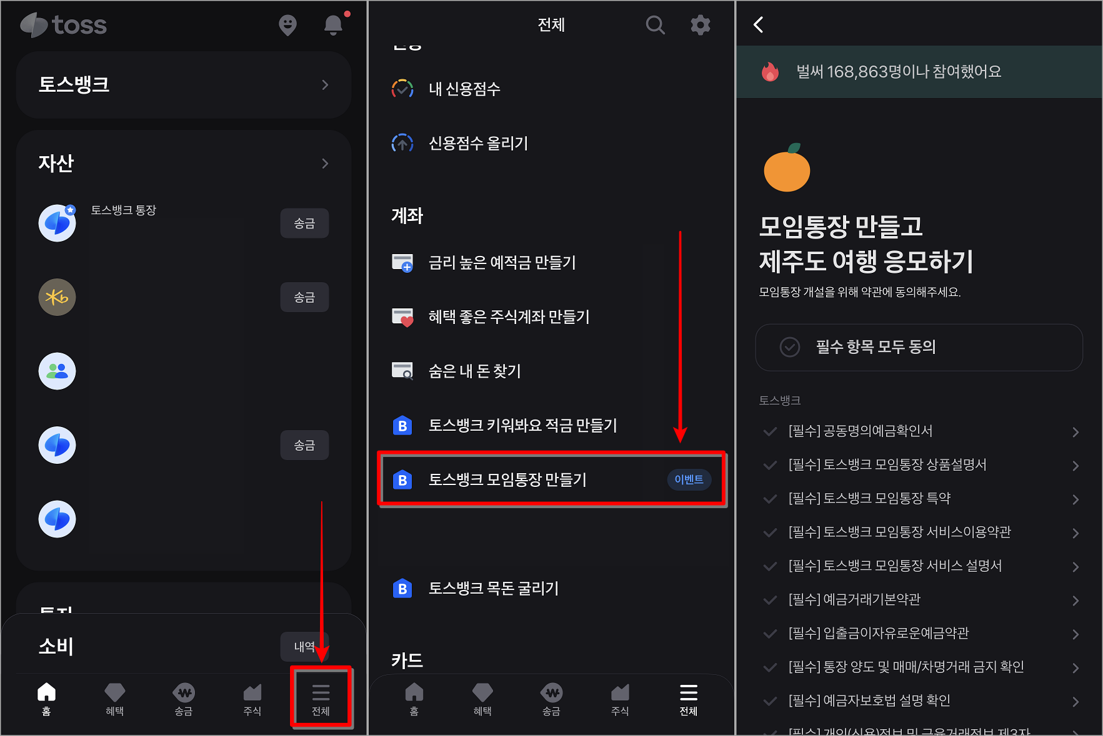
Task: Tap the 벌써 168,863명이나 참여했어요 banner
Action: coord(919,72)
